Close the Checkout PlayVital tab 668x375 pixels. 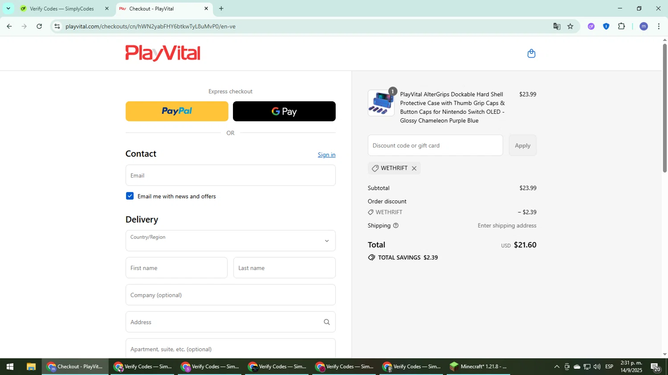[x=206, y=8]
